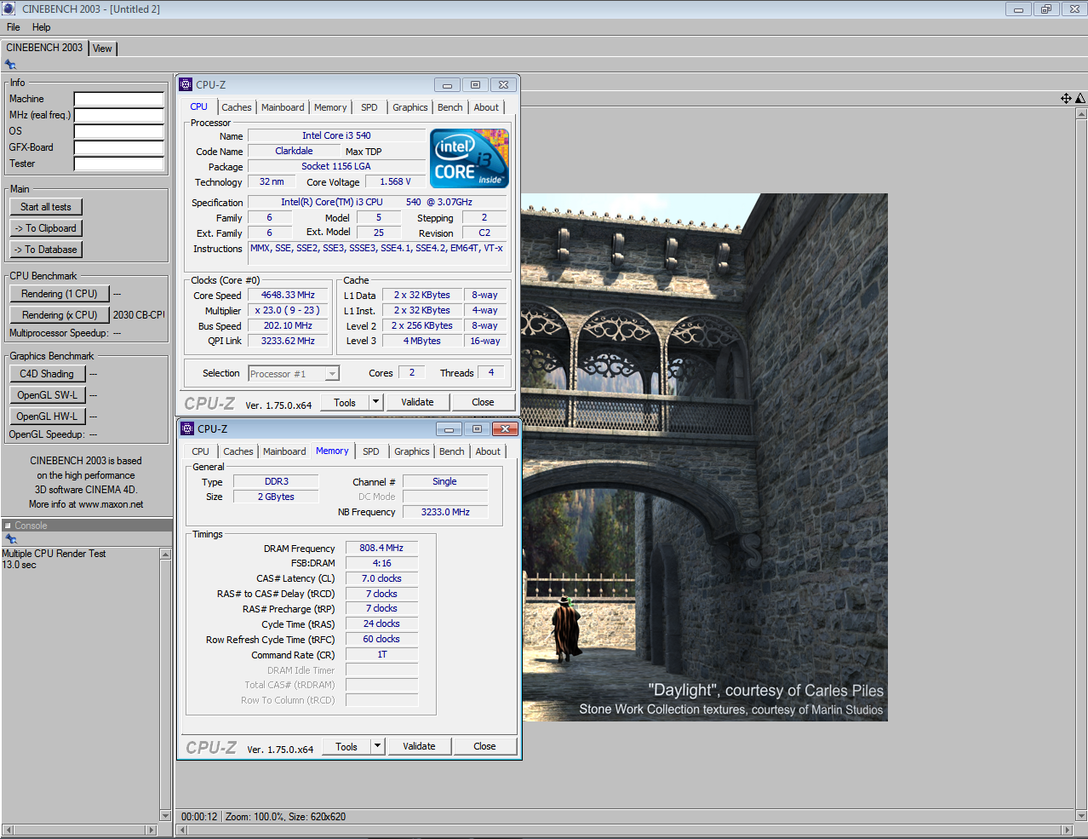Screen dimensions: 1088x839
Task: Click the CINEBENCH app icon in the title bar
Action: [9, 9]
